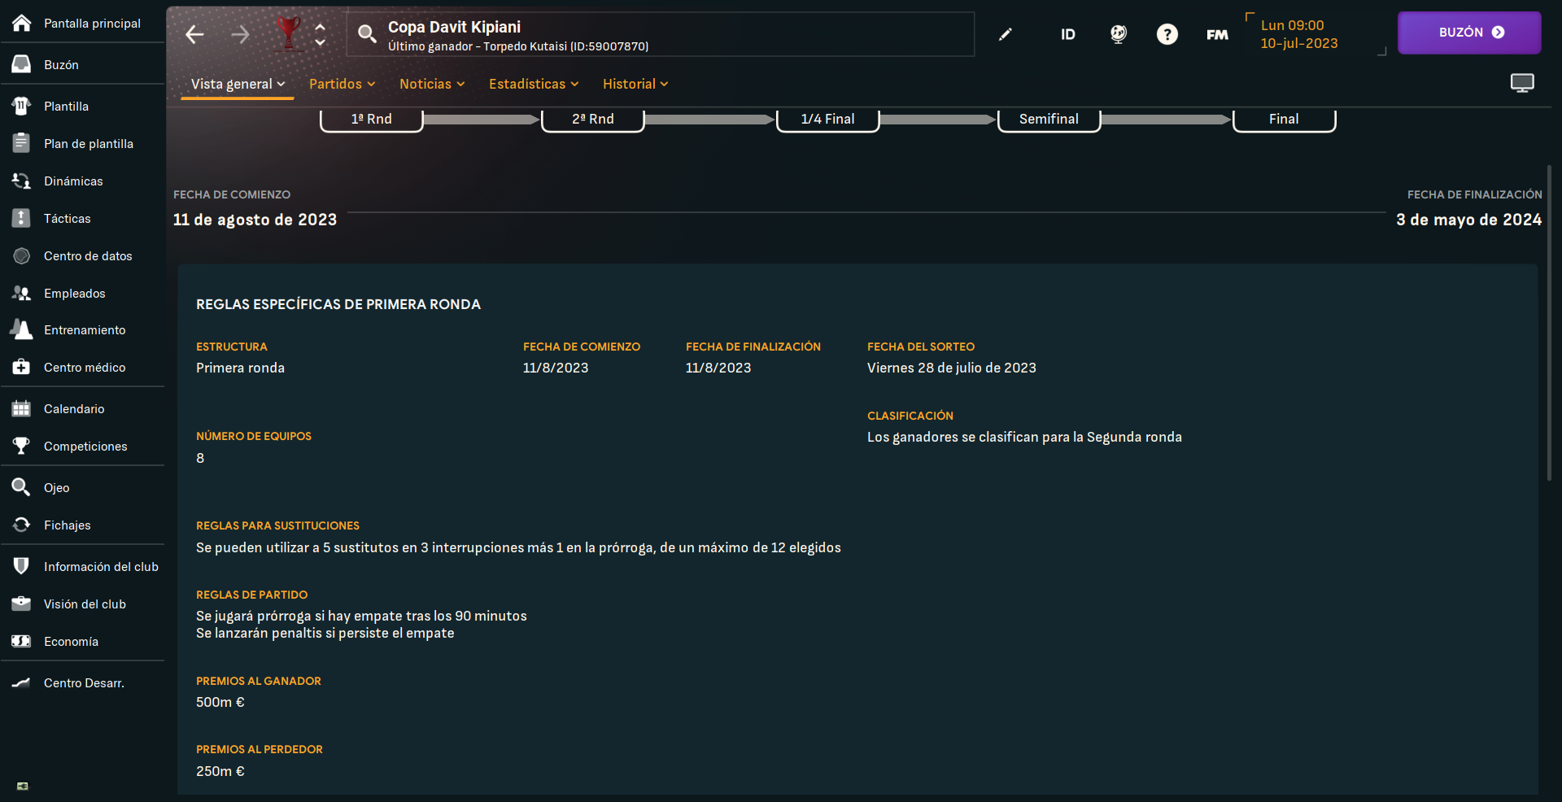Switch to the Vista general tab
The image size is (1562, 802).
coord(238,84)
